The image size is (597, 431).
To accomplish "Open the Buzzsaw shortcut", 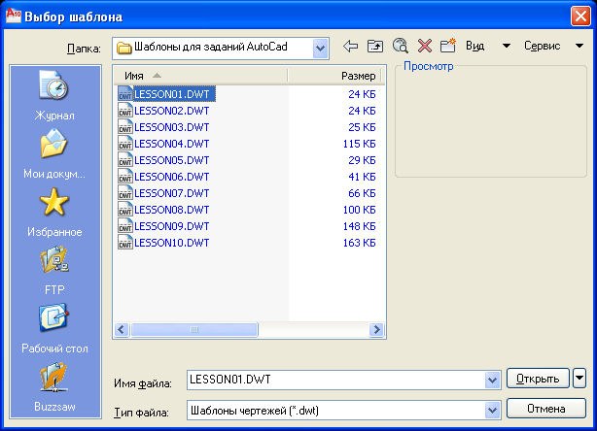I will point(54,387).
